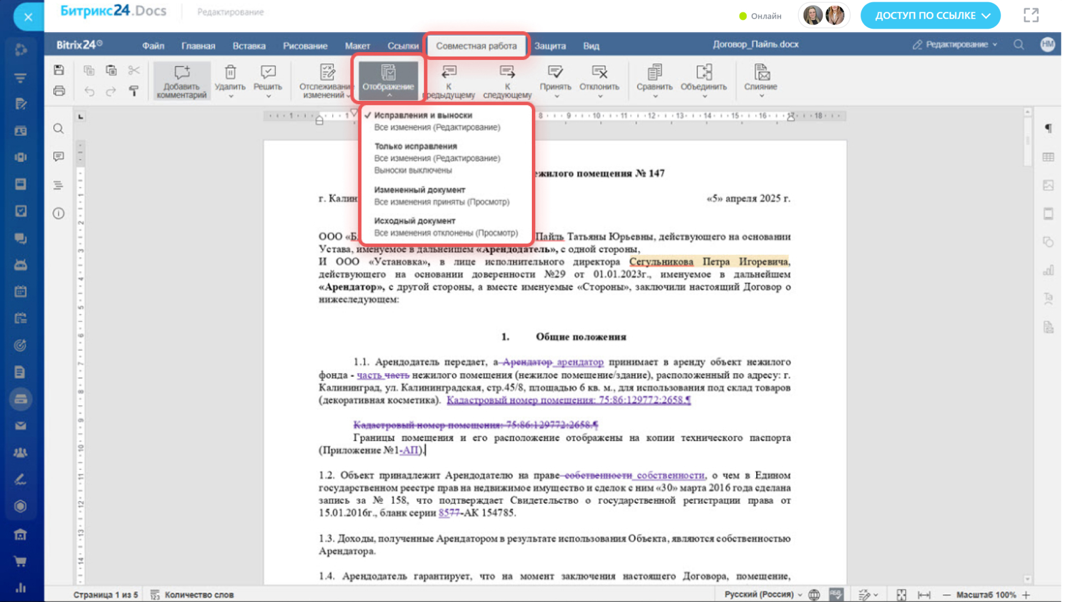Viewport: 1067px width, 602px height.
Task: Click 'Количество слов' in status bar
Action: (198, 595)
